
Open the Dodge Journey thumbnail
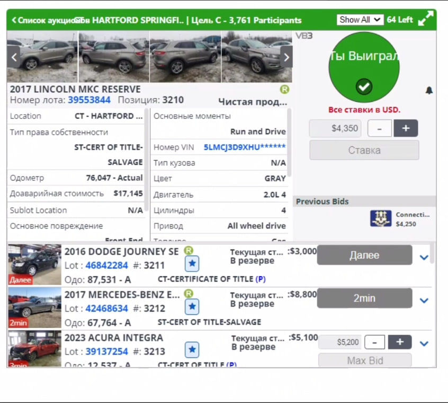pos(34,265)
